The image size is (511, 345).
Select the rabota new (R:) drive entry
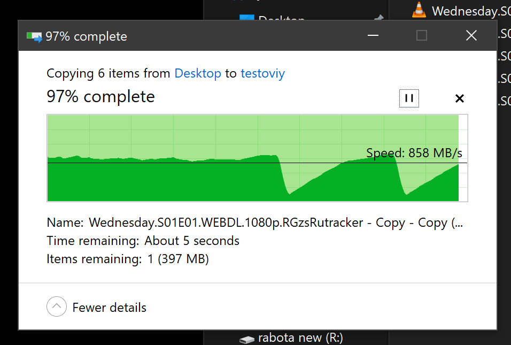point(300,338)
